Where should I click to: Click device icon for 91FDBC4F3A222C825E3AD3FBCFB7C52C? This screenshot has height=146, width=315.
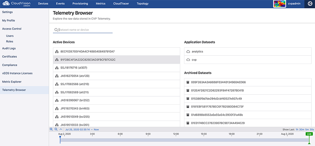57,60
